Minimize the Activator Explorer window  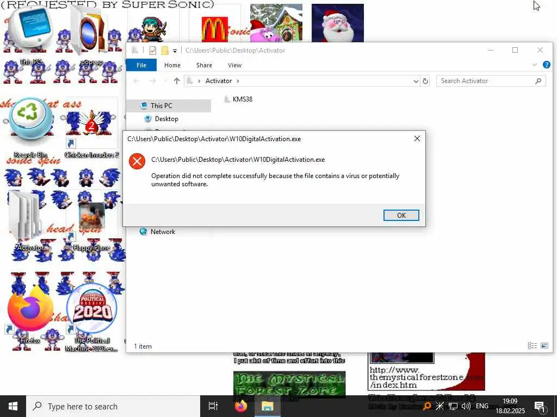[491, 50]
